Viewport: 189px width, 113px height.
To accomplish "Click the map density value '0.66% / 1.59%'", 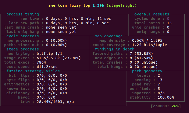I will point(147,40).
